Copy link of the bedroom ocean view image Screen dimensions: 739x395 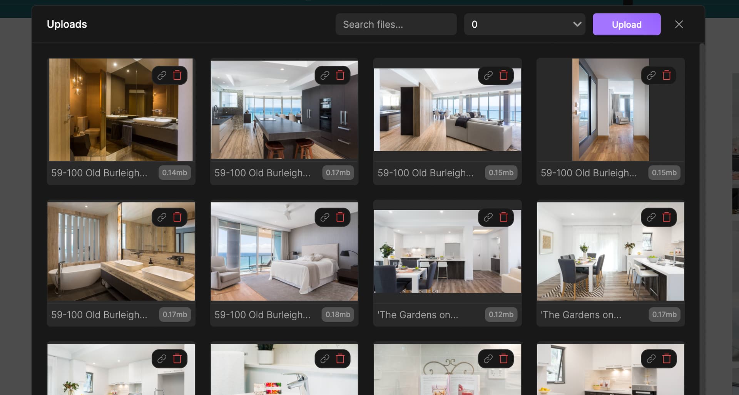click(x=325, y=217)
